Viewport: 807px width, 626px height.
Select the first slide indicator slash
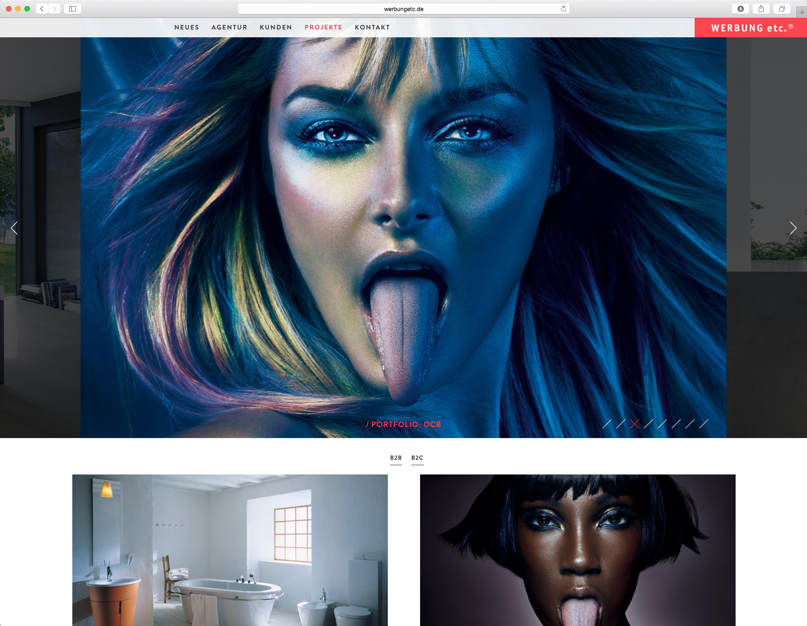pyautogui.click(x=607, y=424)
